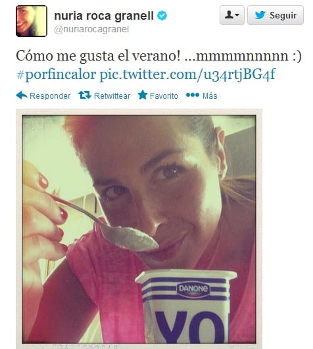Click the Twitter bird icon in Seguir

(260, 15)
